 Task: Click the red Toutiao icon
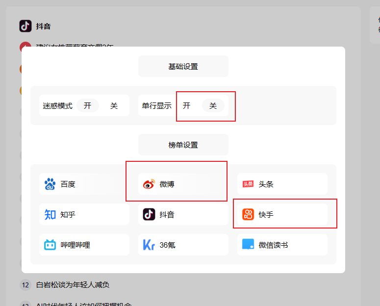coord(248,184)
